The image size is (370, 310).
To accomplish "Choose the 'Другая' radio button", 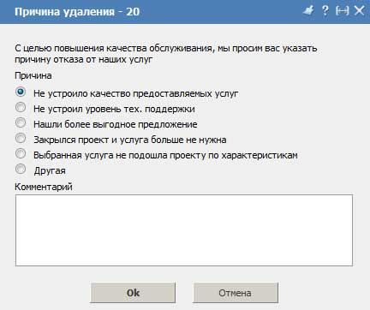I will tap(21, 169).
